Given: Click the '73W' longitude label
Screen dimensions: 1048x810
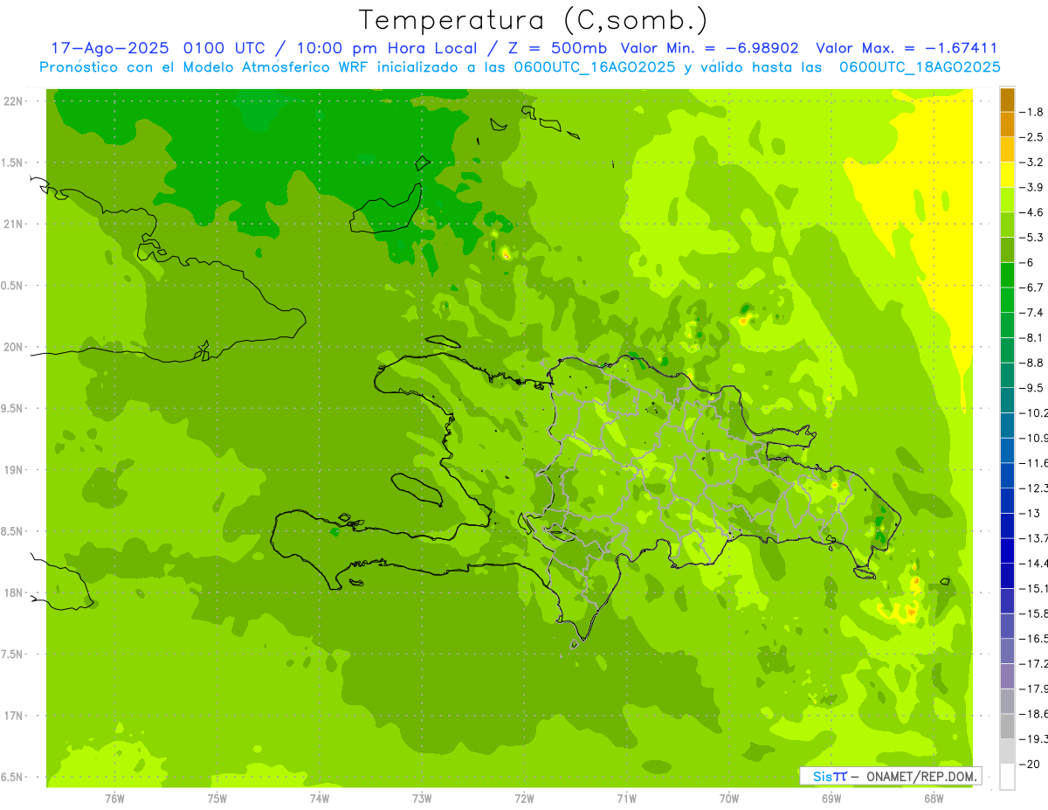Looking at the screenshot, I should coord(422,798).
